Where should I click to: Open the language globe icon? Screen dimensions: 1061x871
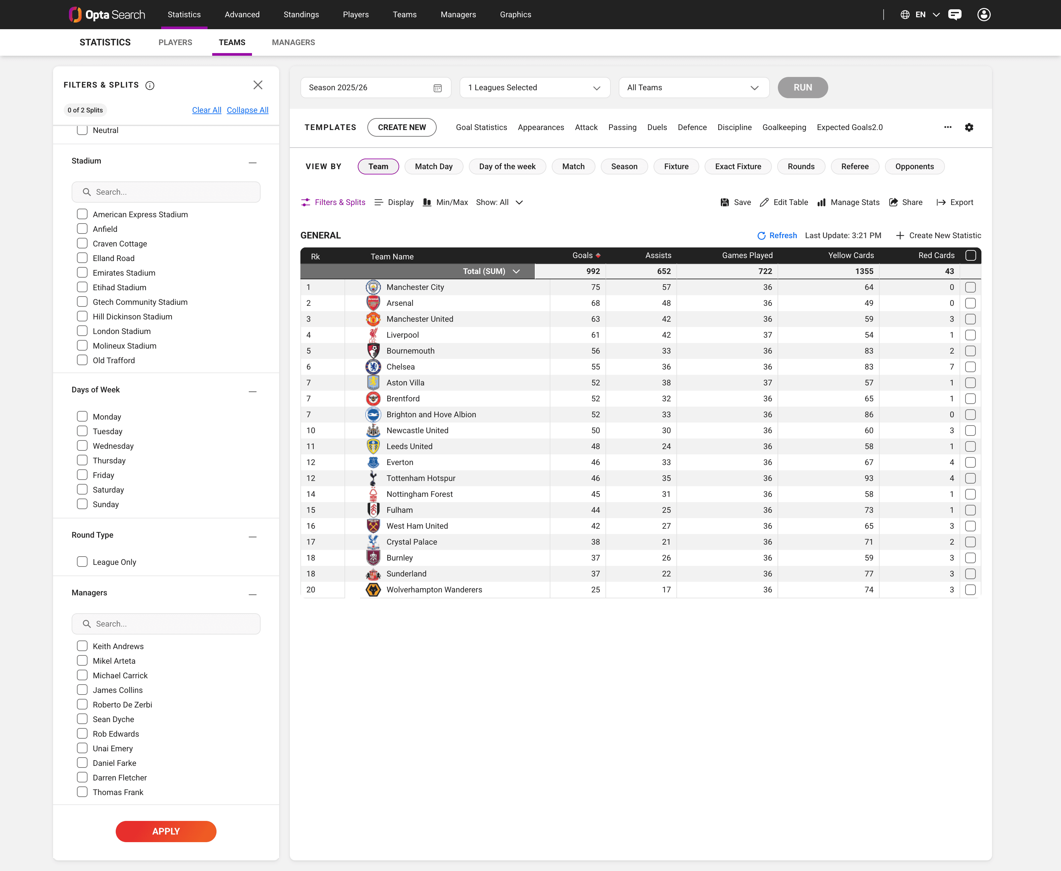905,15
